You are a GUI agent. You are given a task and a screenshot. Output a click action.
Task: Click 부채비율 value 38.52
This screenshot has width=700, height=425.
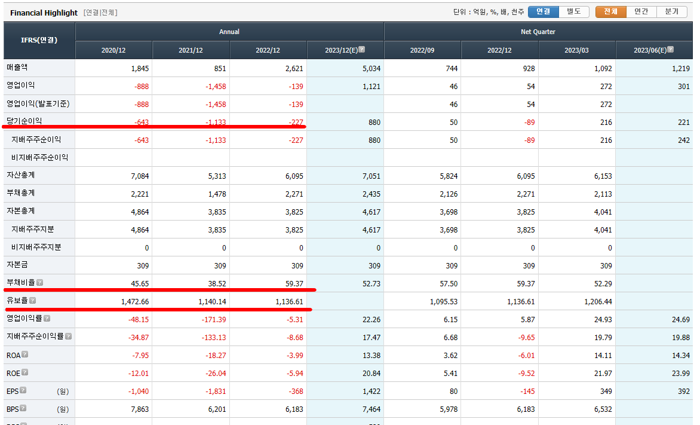click(217, 283)
